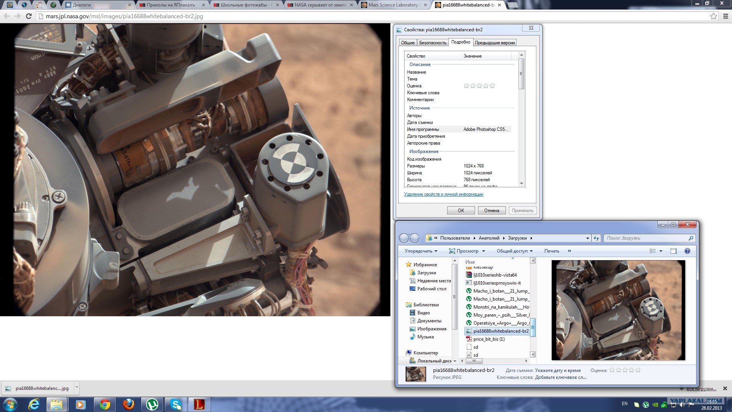Toggle the Explorer preview pane icon
This screenshot has height=412, width=732.
[674, 251]
